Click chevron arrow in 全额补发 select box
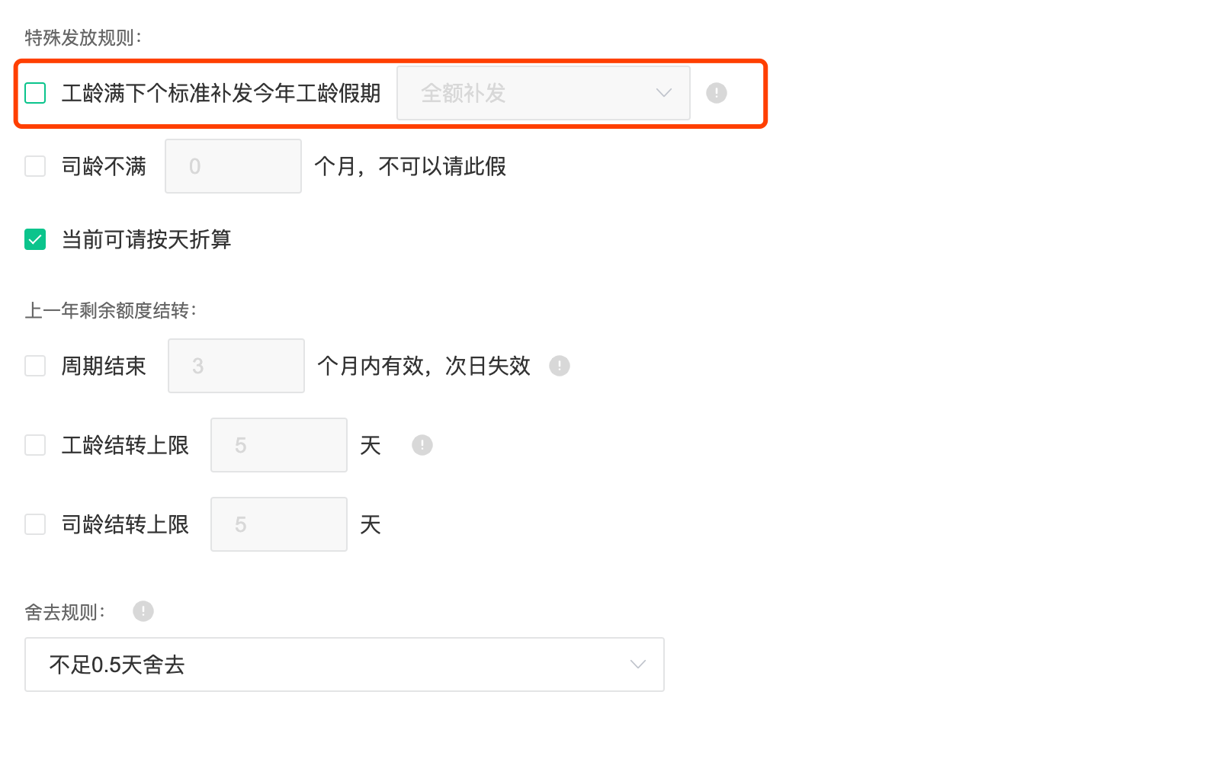1232x759 pixels. pyautogui.click(x=664, y=93)
